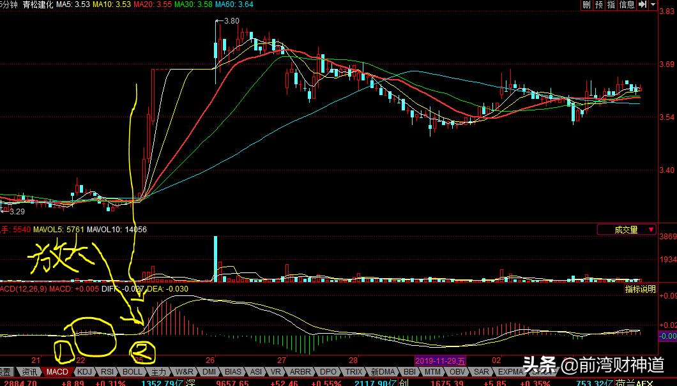The image size is (677, 386).
Task: Click the date label 26 on time axis
Action: (x=210, y=360)
